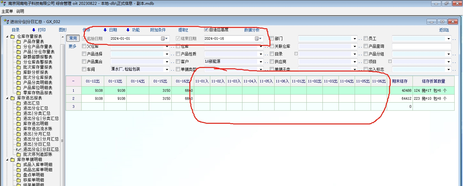Uncheck the 自适应高度 checkbox
Viewport: 463px width, 186px height.
point(206,30)
